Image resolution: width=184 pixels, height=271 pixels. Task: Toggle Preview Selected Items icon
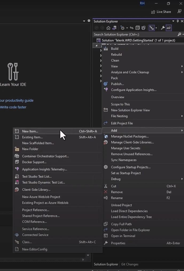pyautogui.click(x=169, y=28)
